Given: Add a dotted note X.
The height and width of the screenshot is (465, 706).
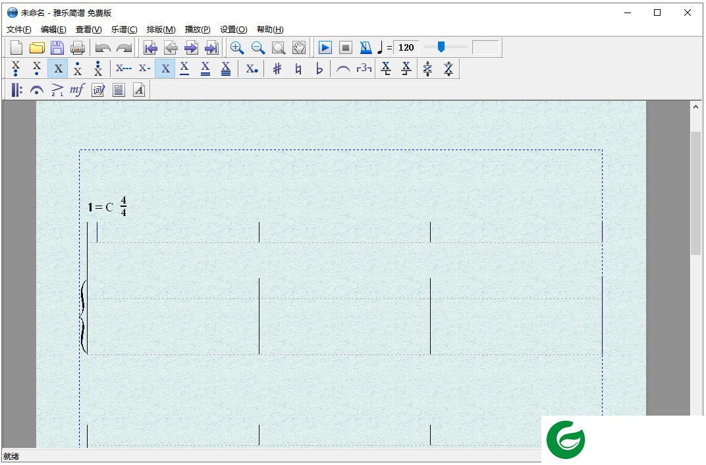Looking at the screenshot, I should point(252,68).
